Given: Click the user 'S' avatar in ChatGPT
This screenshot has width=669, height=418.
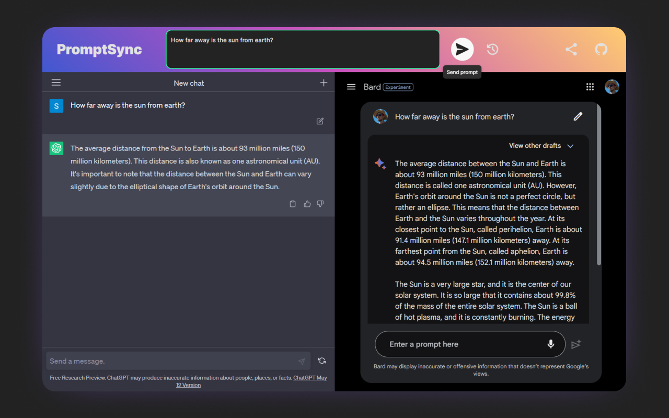Looking at the screenshot, I should tap(56, 106).
